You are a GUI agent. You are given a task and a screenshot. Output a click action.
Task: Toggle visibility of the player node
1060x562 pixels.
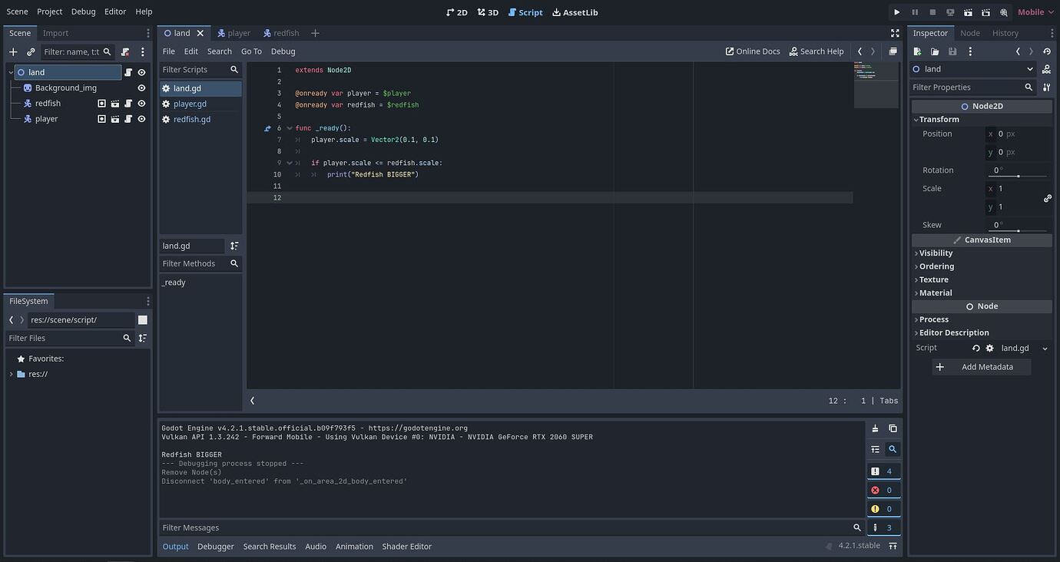141,118
